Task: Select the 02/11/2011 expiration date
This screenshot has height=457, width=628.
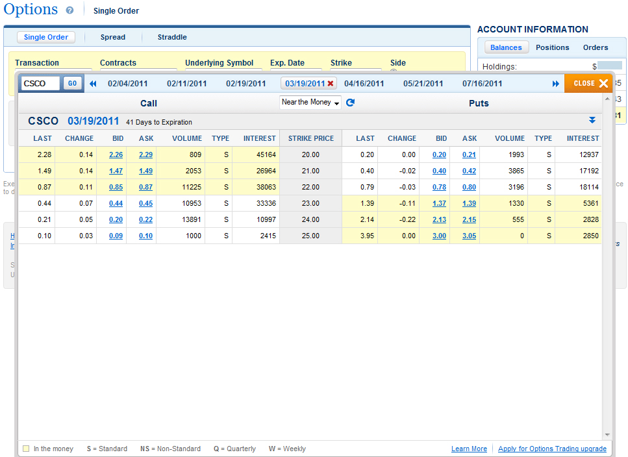Action: coord(187,84)
